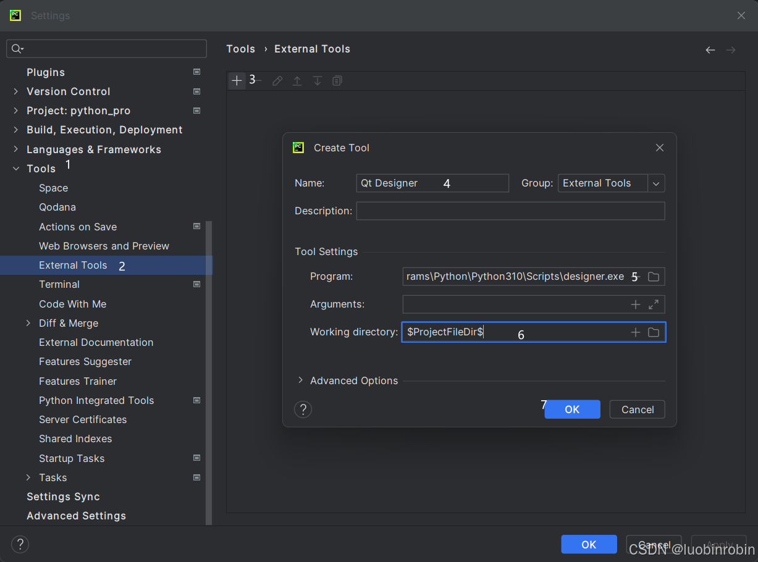The image size is (758, 562).
Task: Click project-level marker beside Actions on Save
Action: [x=196, y=227]
